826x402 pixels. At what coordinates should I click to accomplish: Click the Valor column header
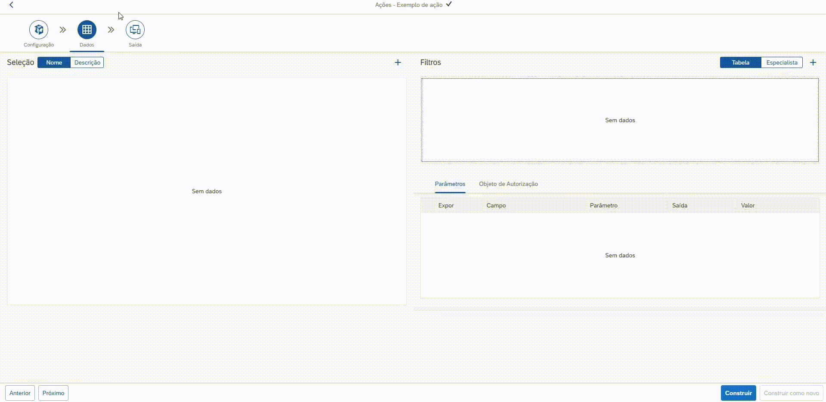click(x=748, y=205)
